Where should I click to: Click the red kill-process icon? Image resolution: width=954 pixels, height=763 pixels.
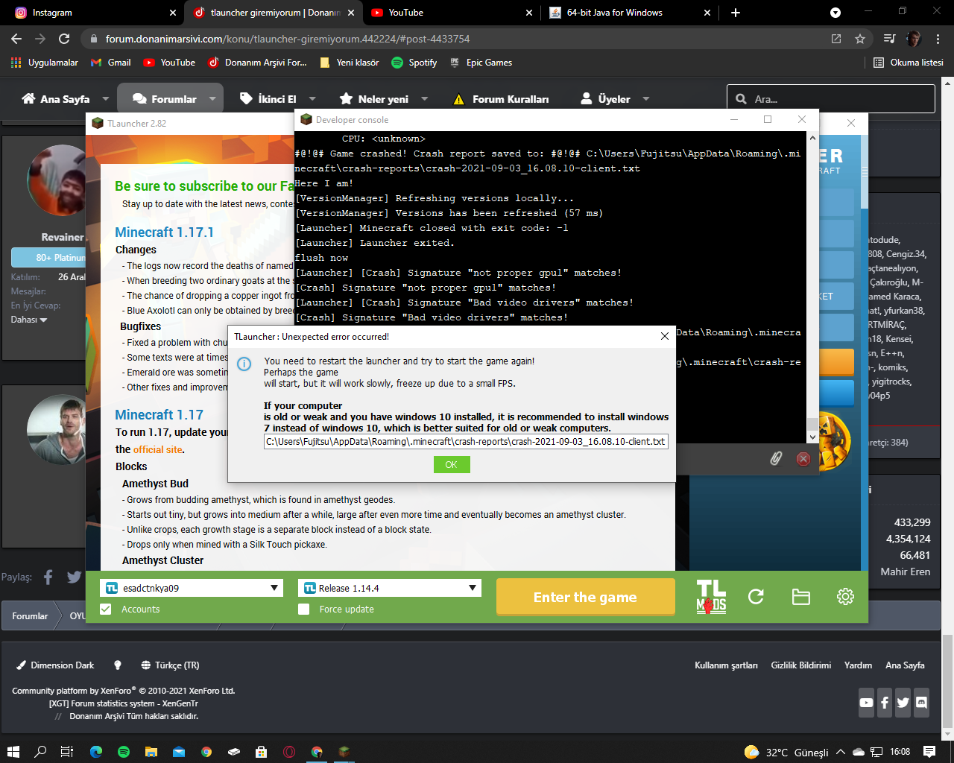tap(803, 459)
